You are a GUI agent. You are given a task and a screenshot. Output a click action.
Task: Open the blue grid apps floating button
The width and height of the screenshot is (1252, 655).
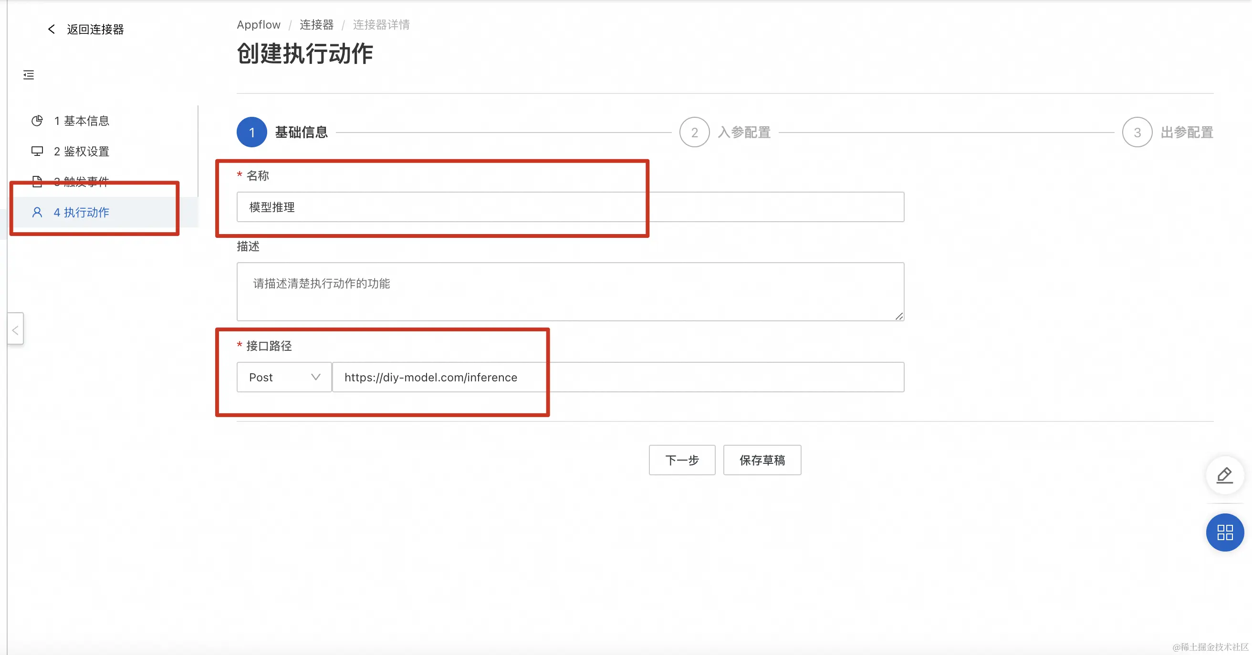(1224, 532)
